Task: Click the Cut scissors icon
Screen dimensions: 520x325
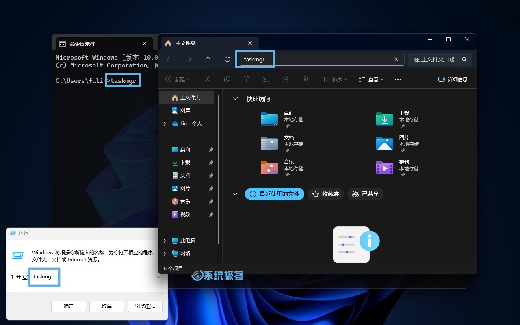Action: coord(208,79)
